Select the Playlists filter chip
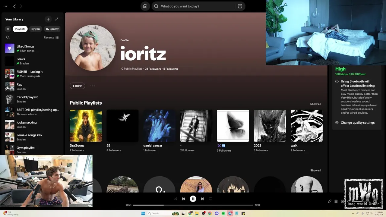The width and height of the screenshot is (386, 217). point(20,29)
